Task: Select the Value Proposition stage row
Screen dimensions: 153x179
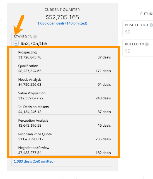Action: pos(64,96)
